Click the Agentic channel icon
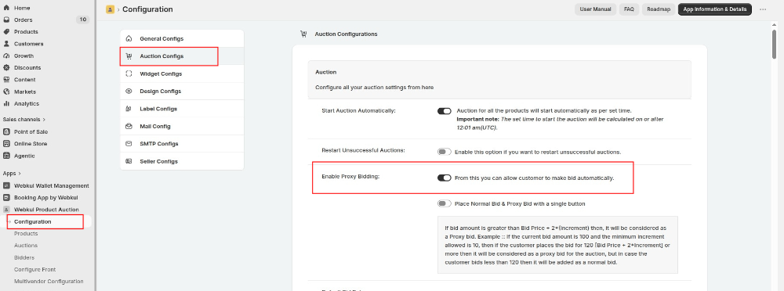Screen dimensions: 784x291 coord(6,156)
